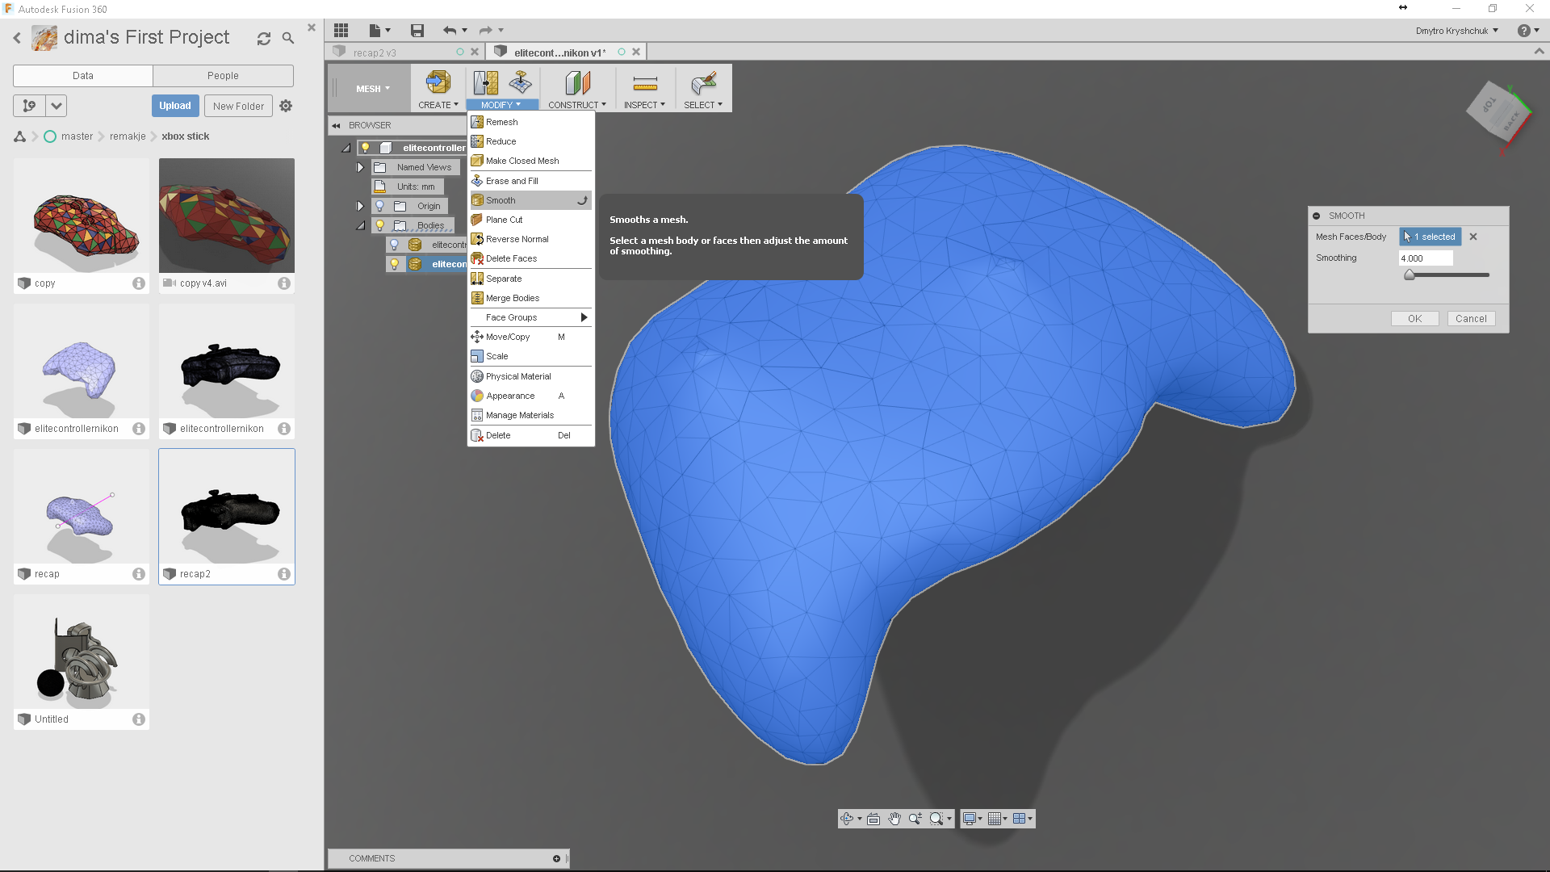
Task: Collapse the Browser panel with double arrow
Action: click(x=336, y=125)
